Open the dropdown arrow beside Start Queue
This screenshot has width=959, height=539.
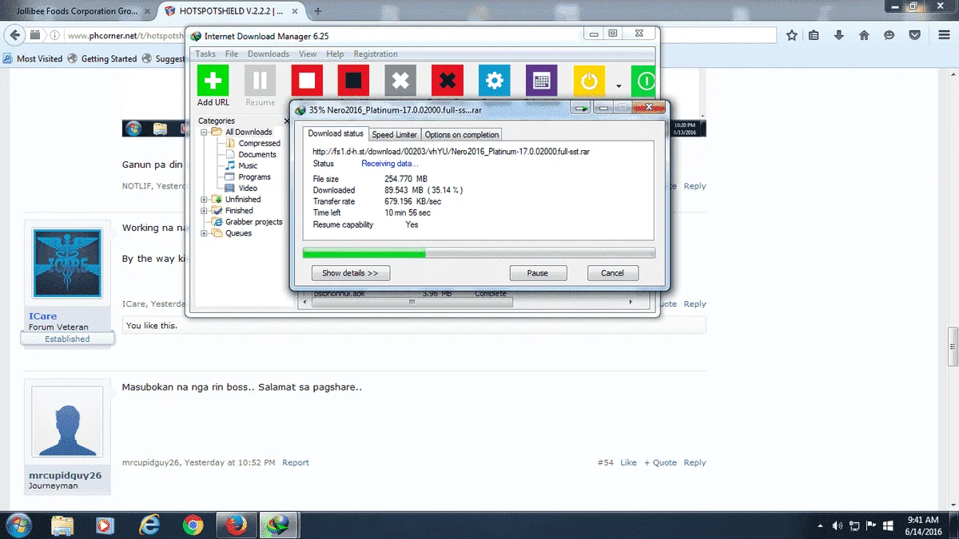[618, 85]
